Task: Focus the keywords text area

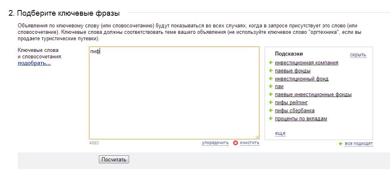Action: pos(174,93)
